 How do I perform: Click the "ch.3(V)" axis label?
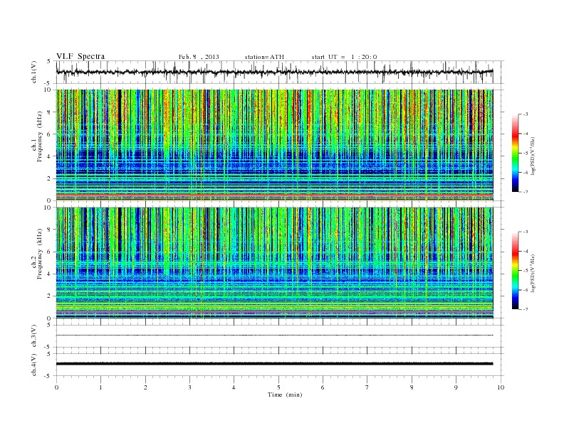click(33, 336)
